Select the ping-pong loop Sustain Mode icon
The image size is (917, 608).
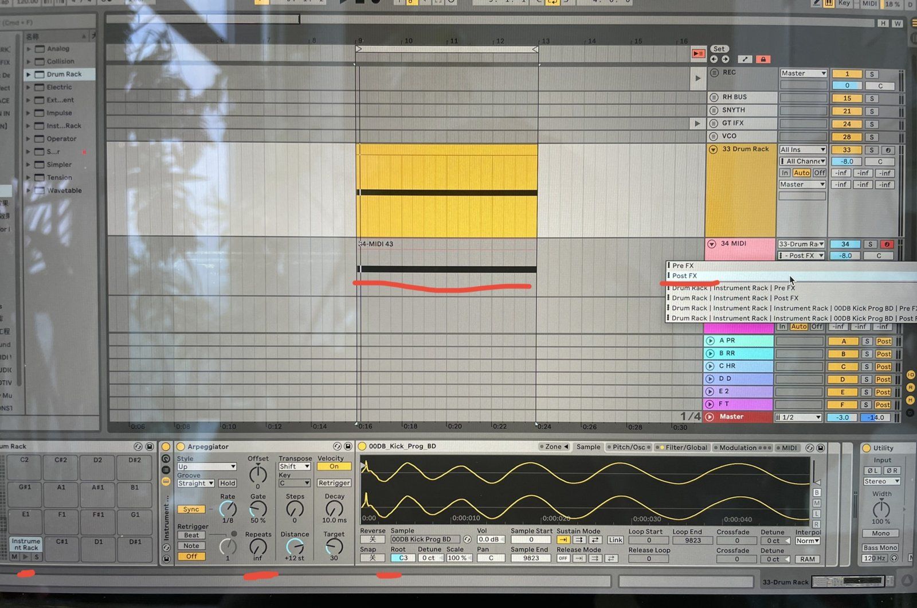pyautogui.click(x=594, y=540)
